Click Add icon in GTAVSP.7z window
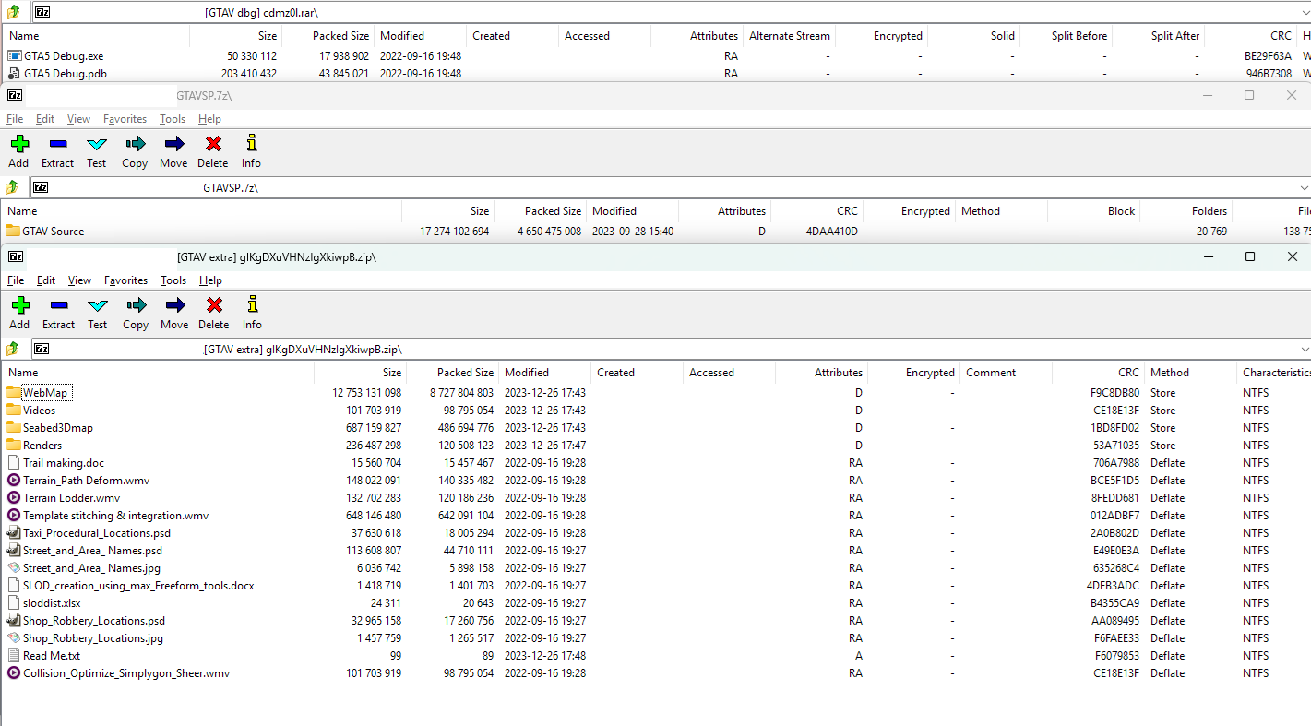Image resolution: width=1311 pixels, height=726 pixels. [x=19, y=144]
